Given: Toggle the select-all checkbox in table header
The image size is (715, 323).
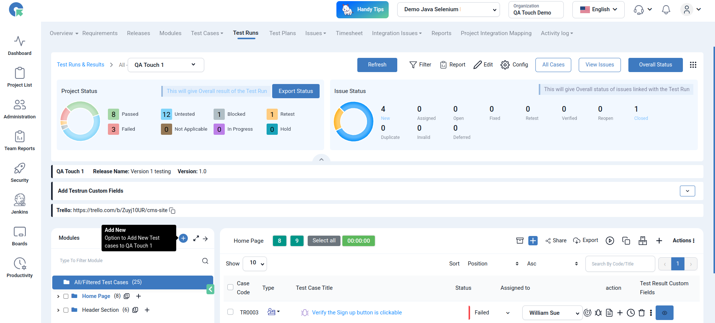Looking at the screenshot, I should click(x=230, y=288).
